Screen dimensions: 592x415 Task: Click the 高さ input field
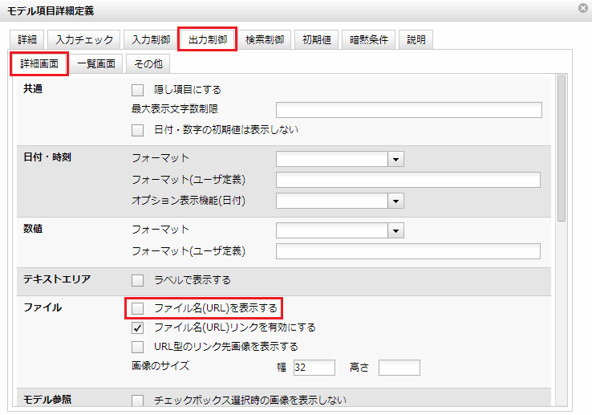click(399, 368)
